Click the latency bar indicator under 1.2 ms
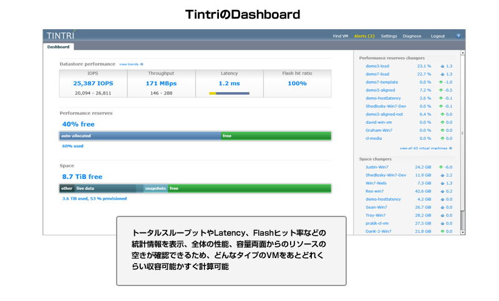Screen dimensions: 499x301 (229, 93)
